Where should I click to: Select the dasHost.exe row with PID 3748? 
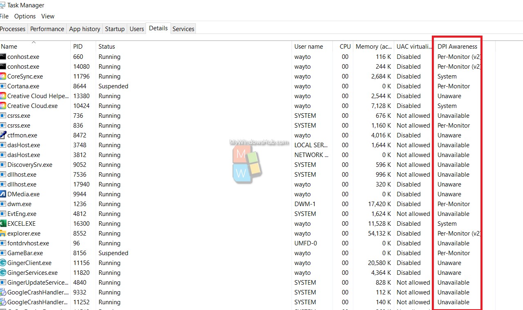(247, 145)
